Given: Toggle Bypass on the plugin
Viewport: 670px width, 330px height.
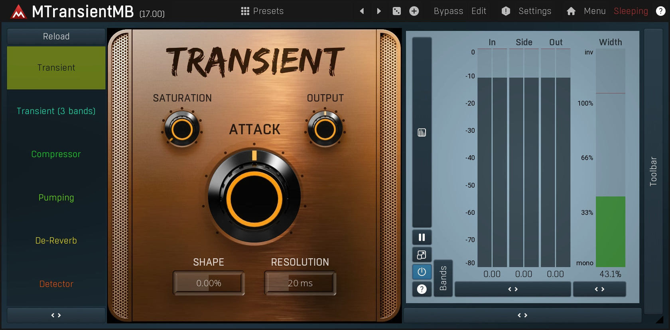Looking at the screenshot, I should pos(448,11).
